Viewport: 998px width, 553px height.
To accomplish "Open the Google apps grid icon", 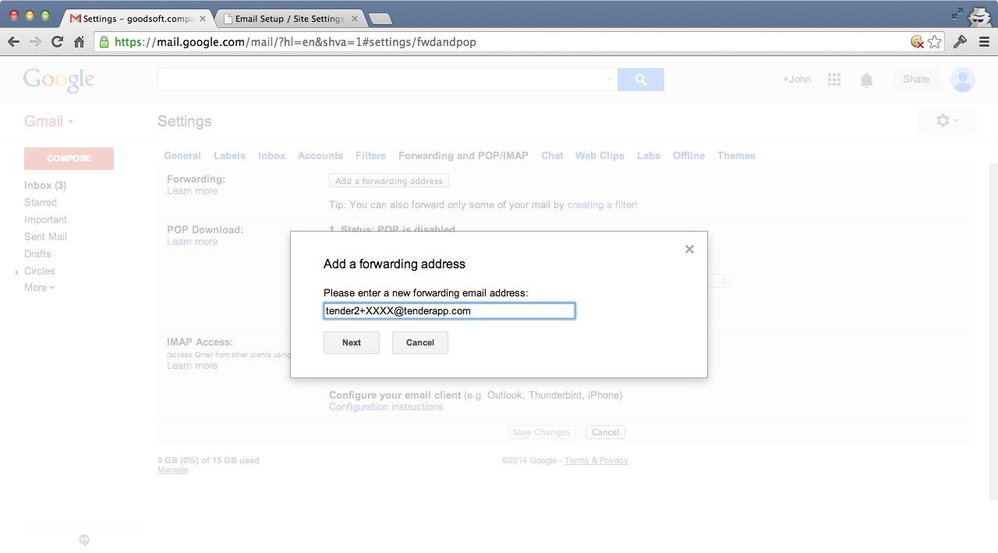I will click(834, 80).
